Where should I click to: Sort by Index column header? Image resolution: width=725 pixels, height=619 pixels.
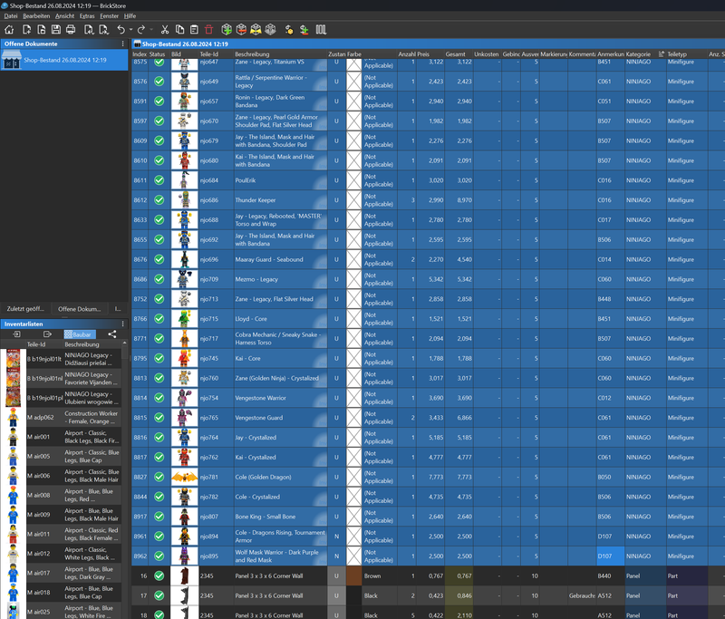(x=140, y=54)
